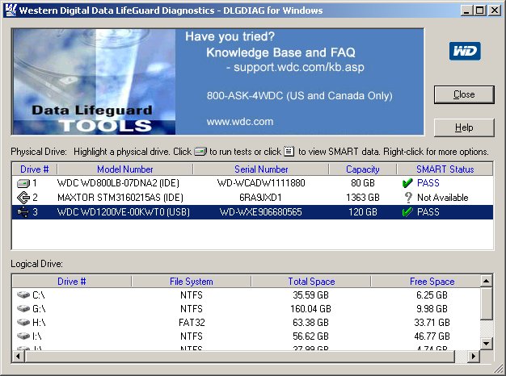Click the C:\ logical drive icon

(x=23, y=295)
